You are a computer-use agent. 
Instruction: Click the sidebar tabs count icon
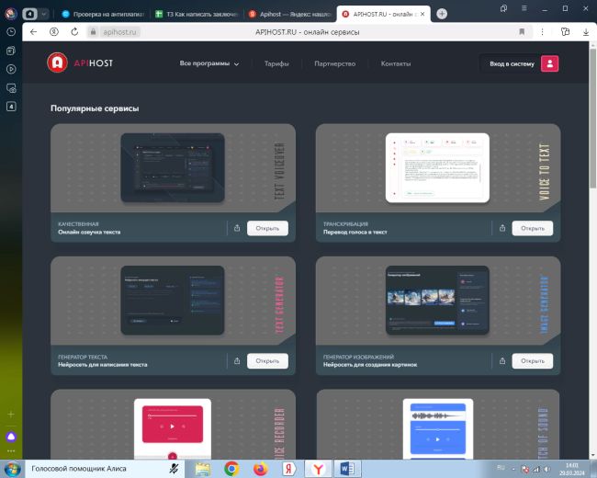[11, 107]
